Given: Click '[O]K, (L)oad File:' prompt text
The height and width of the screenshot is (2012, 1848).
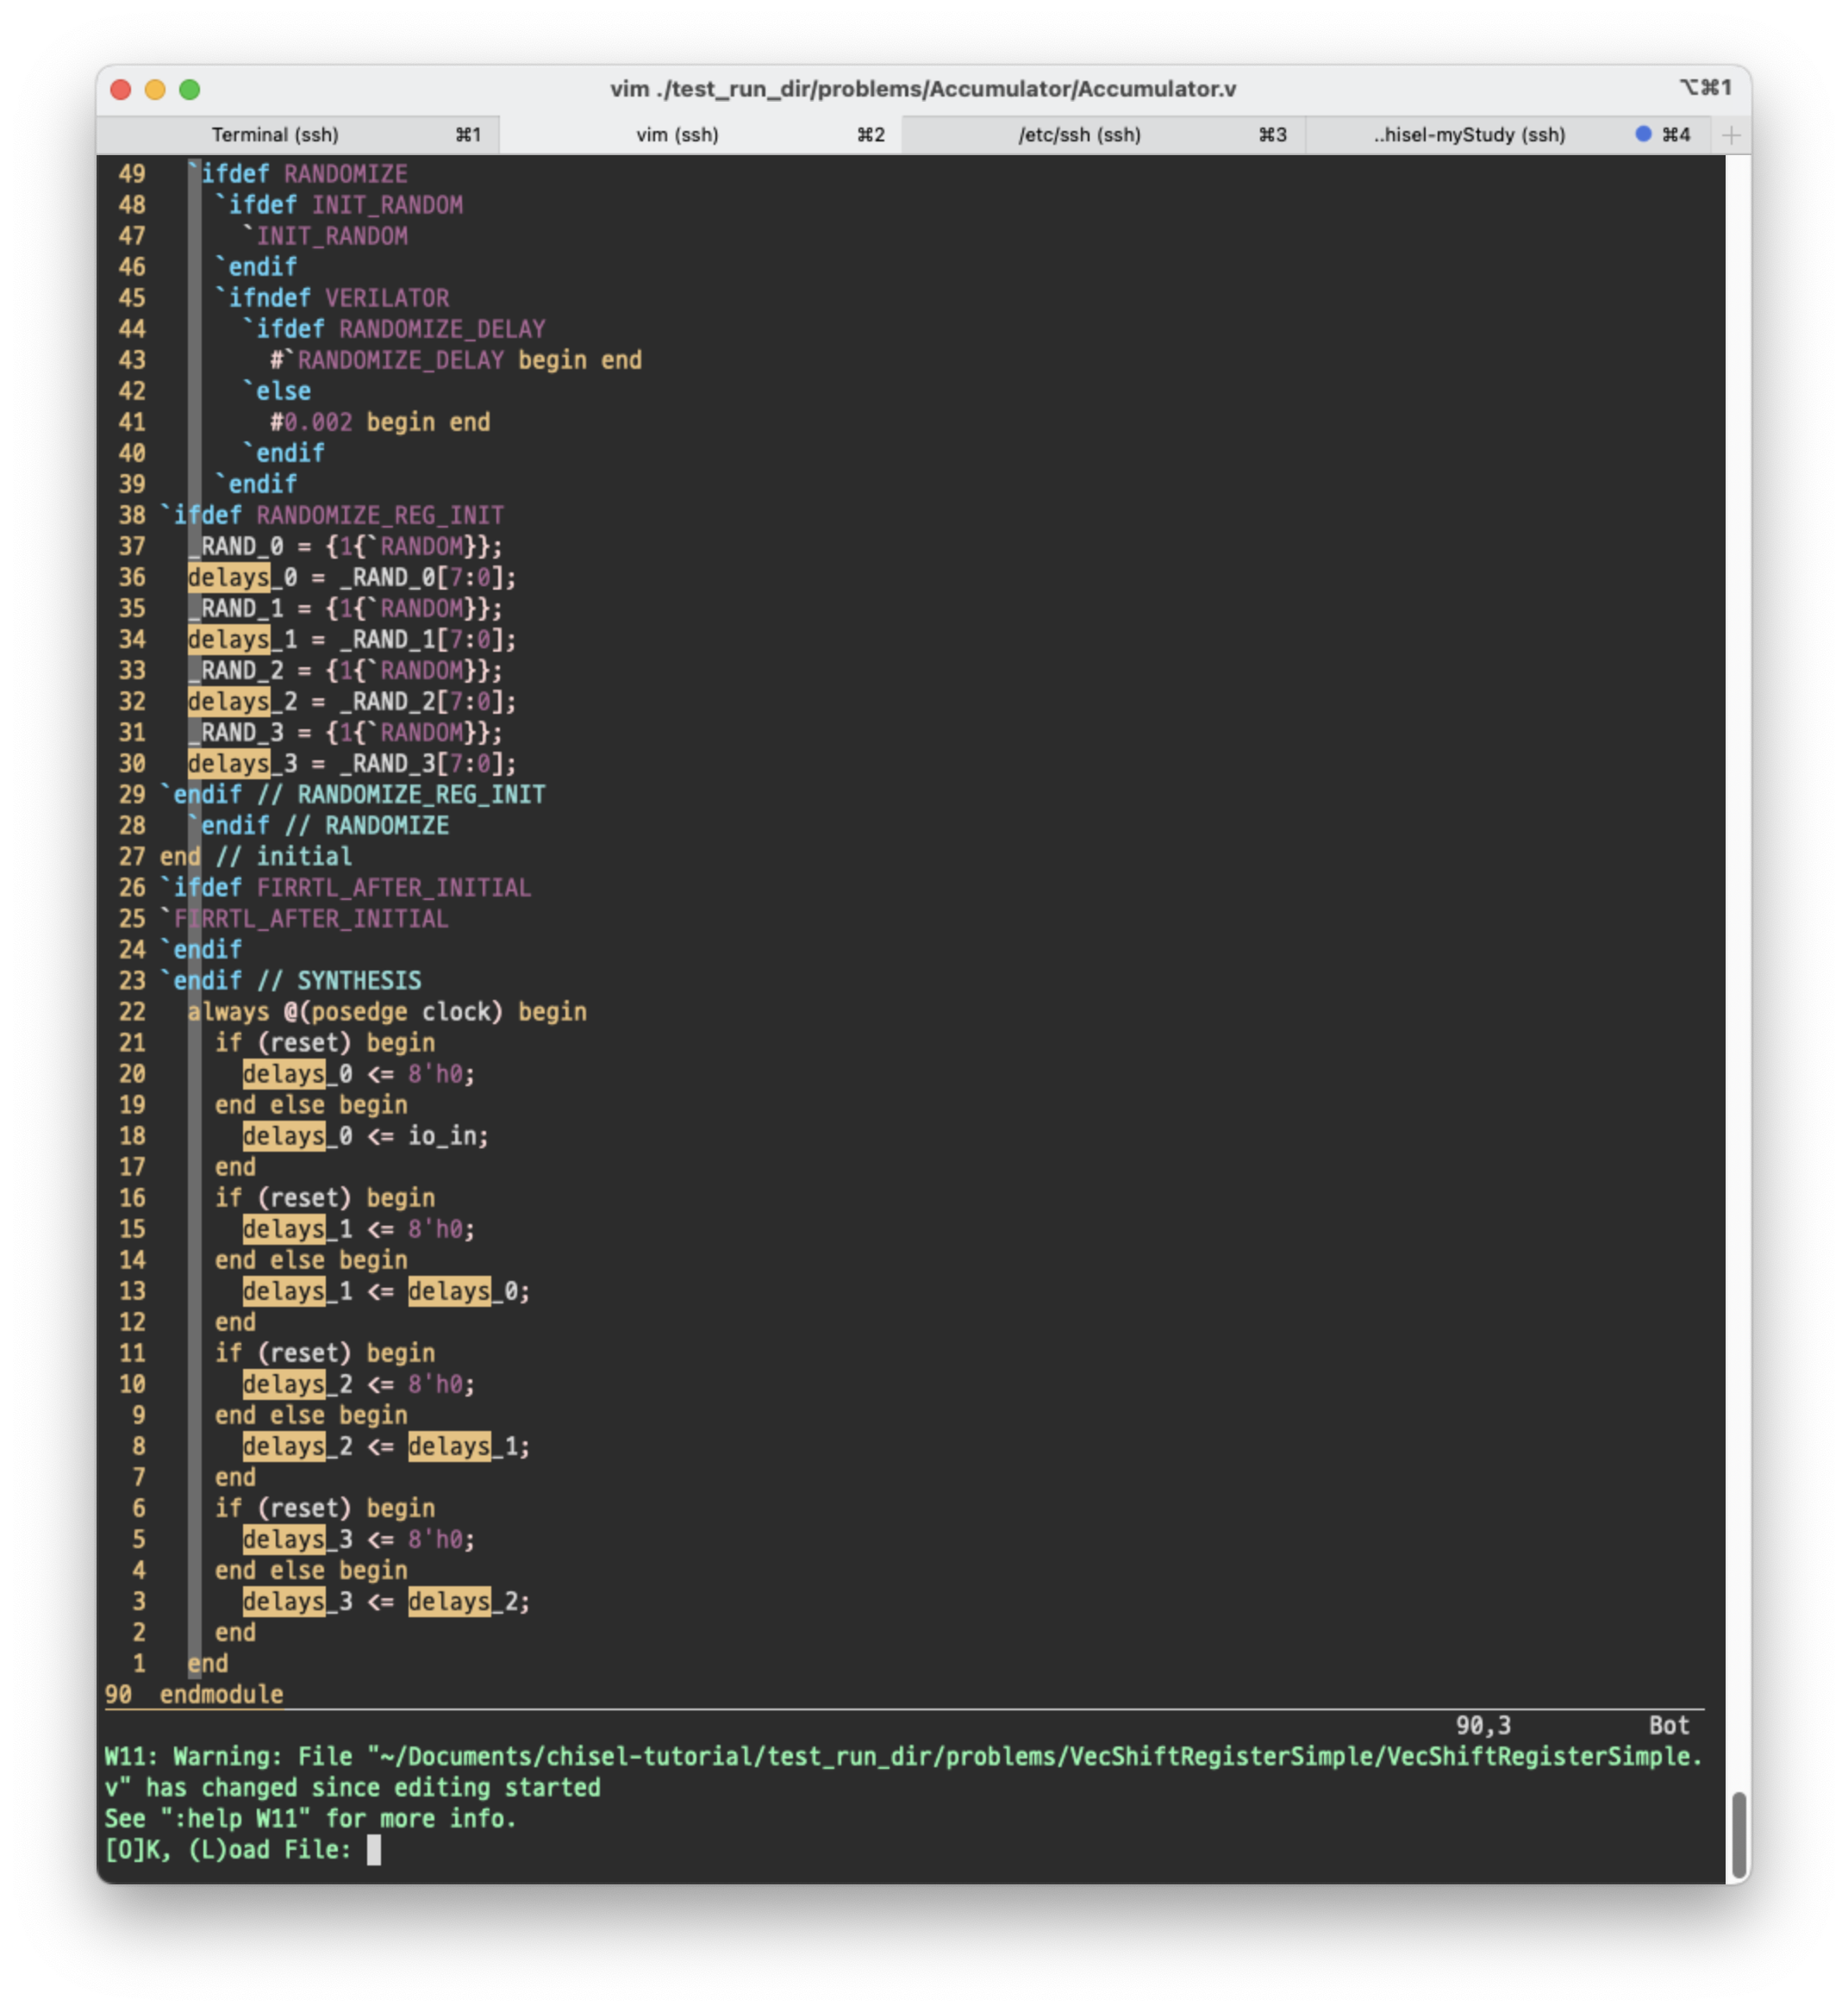Looking at the screenshot, I should click(228, 1850).
